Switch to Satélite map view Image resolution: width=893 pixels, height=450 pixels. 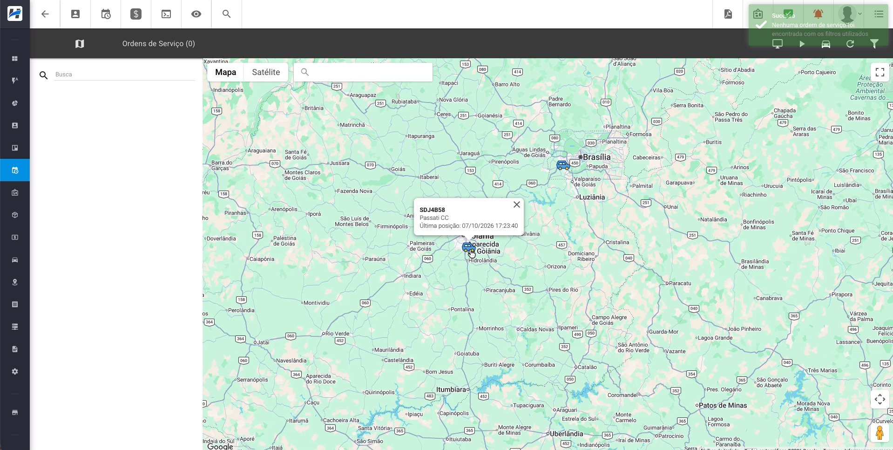coord(266,72)
